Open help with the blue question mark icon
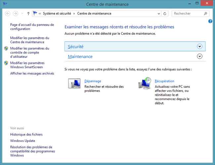Image resolution: width=215 pixels, height=165 pixels. 210,21
